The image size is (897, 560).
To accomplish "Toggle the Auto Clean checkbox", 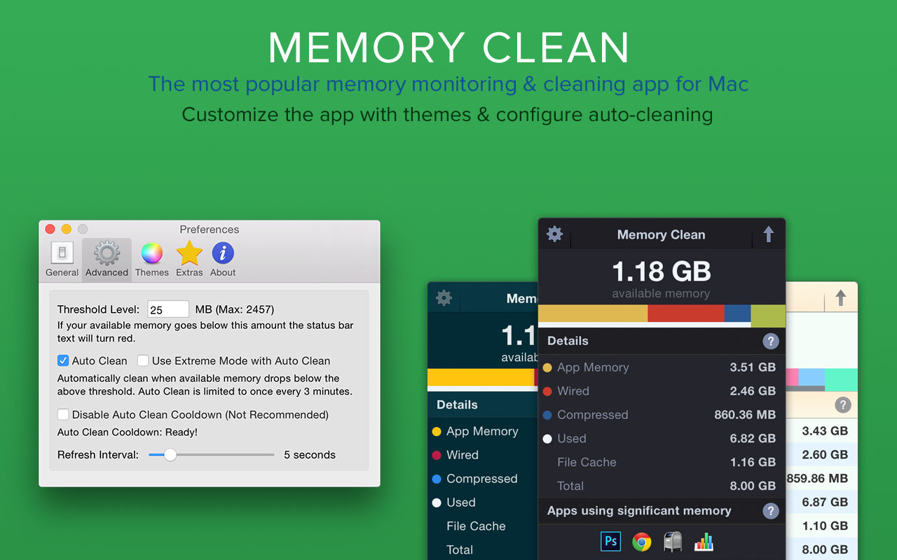I will click(63, 361).
